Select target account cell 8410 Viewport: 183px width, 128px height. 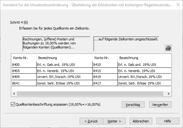pyautogui.click(x=105, y=65)
